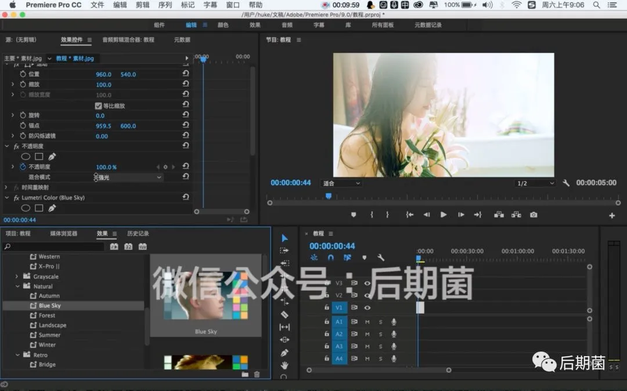627x391 pixels.
Task: Click the Play button in the program monitor
Action: coord(444,215)
